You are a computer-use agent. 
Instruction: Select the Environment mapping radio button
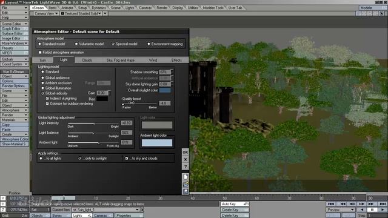tap(149, 44)
